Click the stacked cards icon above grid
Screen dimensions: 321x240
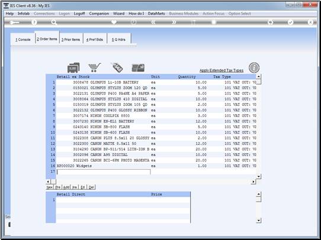pos(73,67)
